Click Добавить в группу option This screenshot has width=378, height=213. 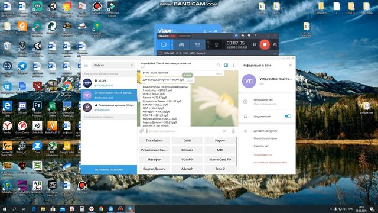point(265,131)
